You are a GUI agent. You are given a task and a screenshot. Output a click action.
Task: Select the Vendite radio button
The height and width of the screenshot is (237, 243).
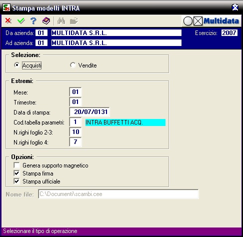point(73,65)
